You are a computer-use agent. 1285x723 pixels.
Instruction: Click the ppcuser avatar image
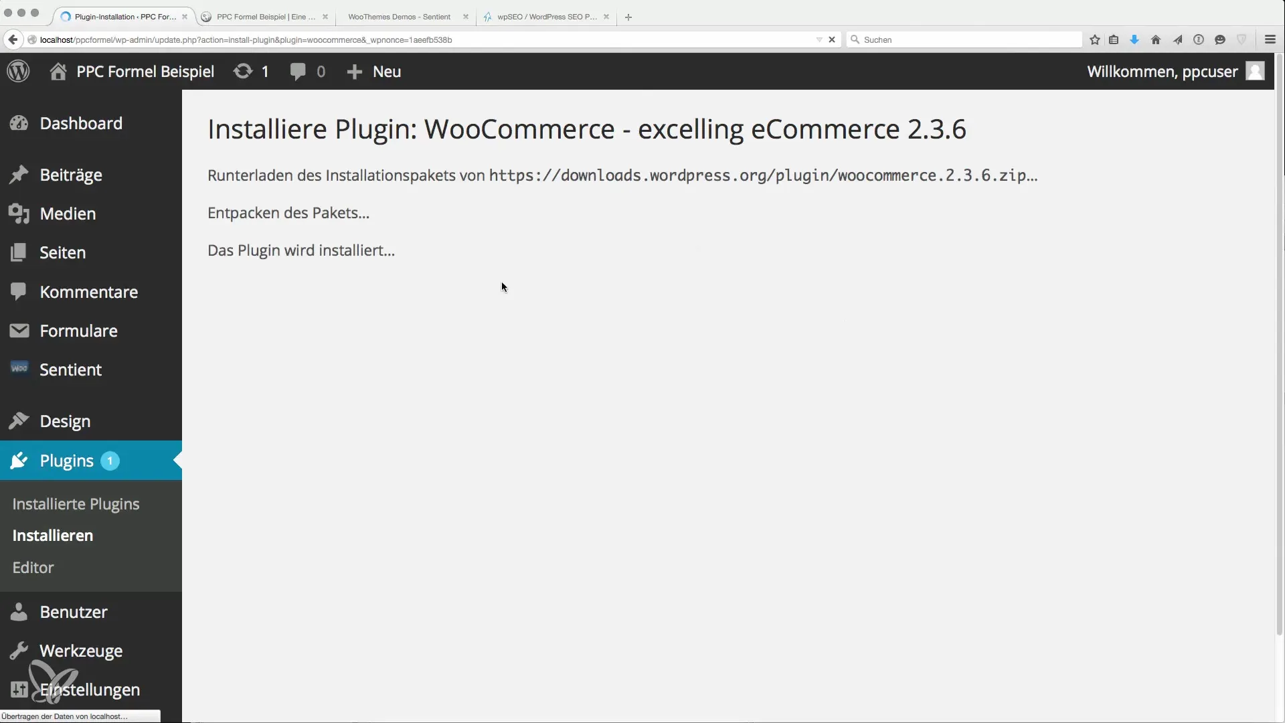[x=1255, y=71]
